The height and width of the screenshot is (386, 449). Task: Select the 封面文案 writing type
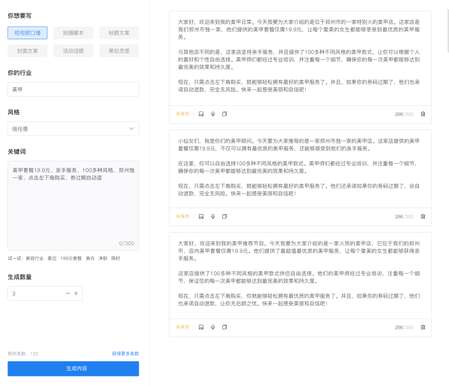pyautogui.click(x=27, y=51)
